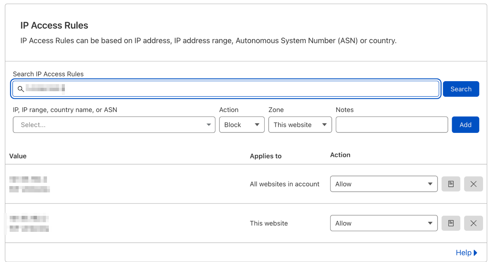Click the Value column header

tap(18, 156)
